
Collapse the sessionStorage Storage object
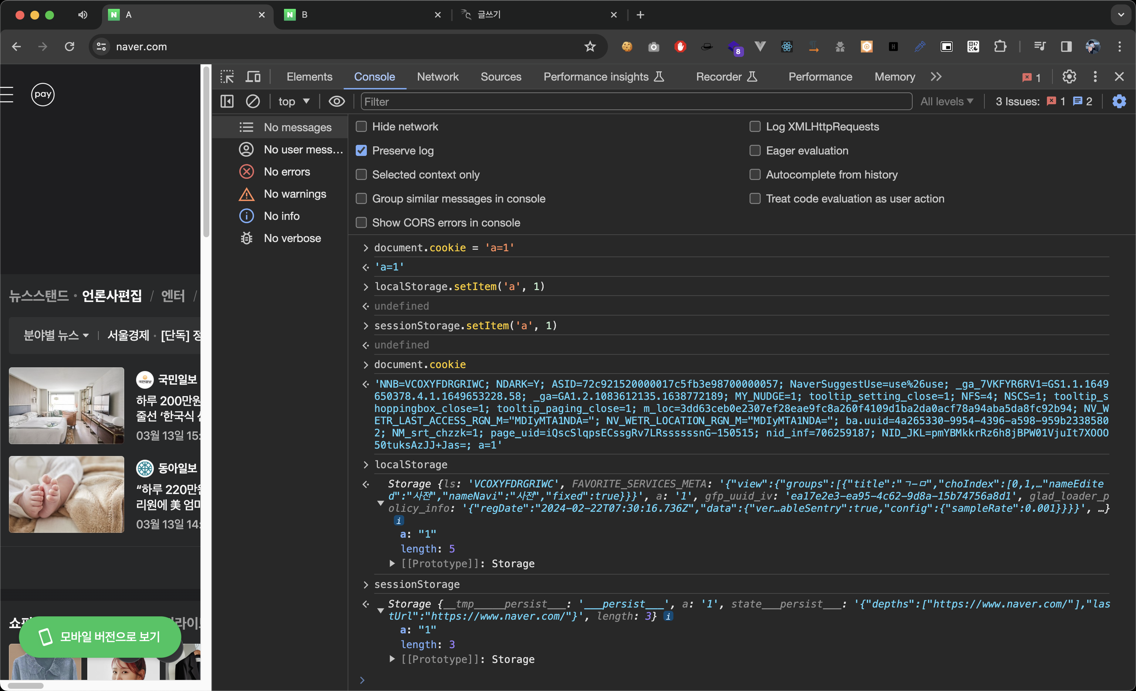tap(381, 610)
